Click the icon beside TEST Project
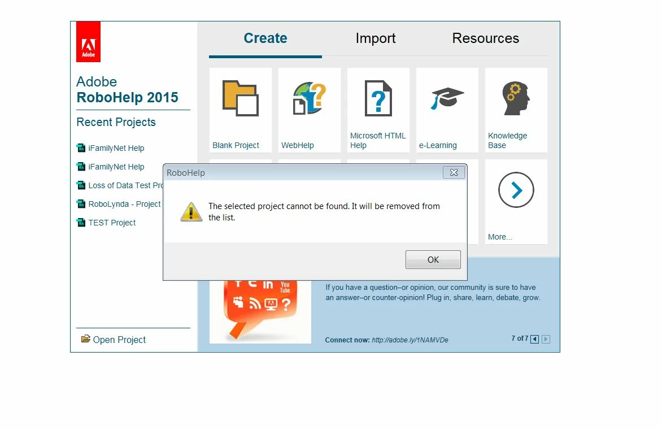The image size is (662, 430). point(81,222)
